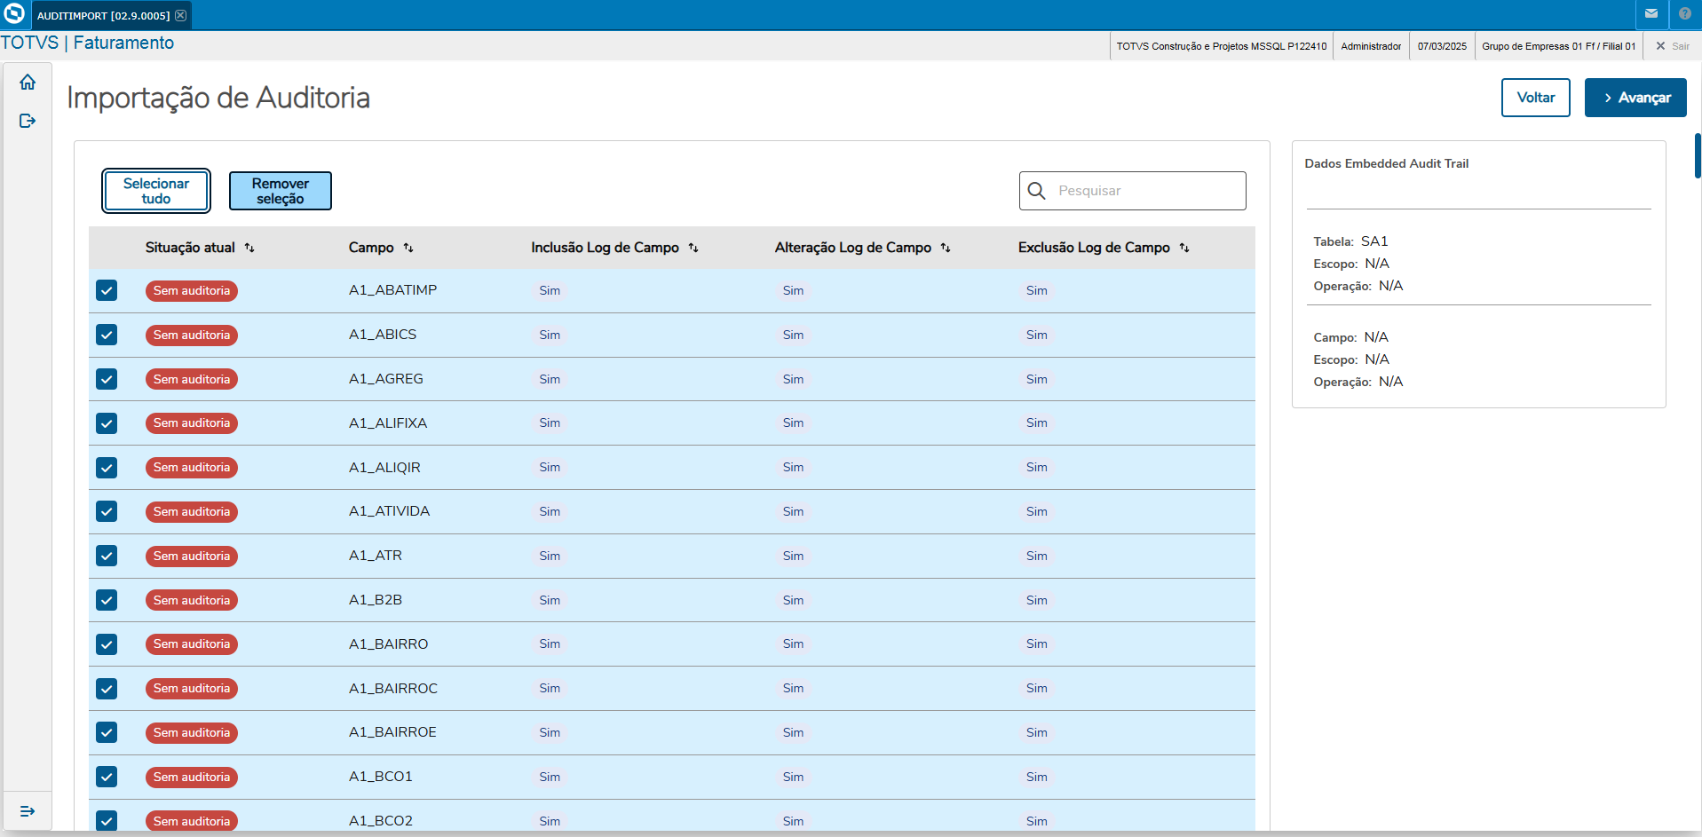Uncheck the A1_ATR row
Screen dimensions: 1702x837
click(107, 556)
